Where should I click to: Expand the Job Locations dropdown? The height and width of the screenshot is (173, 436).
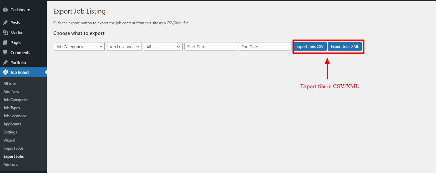pos(124,47)
